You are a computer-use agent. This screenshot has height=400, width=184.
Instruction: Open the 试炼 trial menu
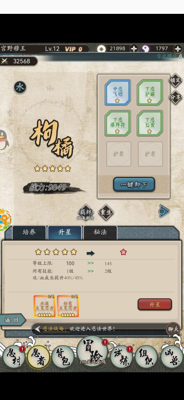point(121,356)
